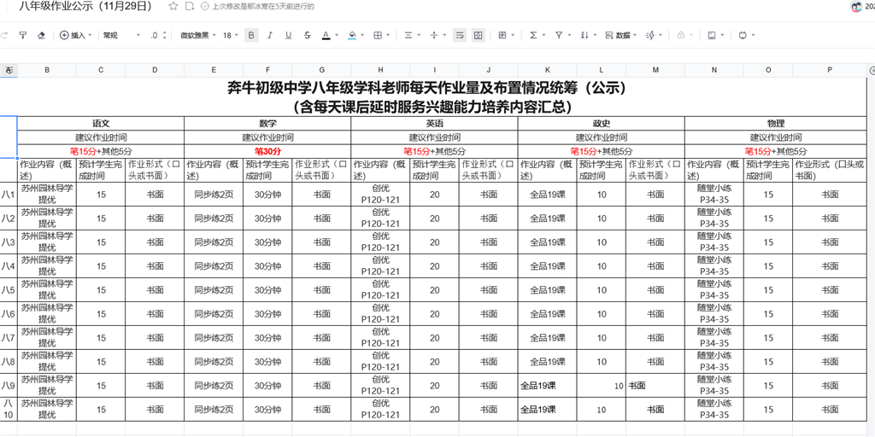Click the lightning automation icon

pyautogui.click(x=650, y=35)
